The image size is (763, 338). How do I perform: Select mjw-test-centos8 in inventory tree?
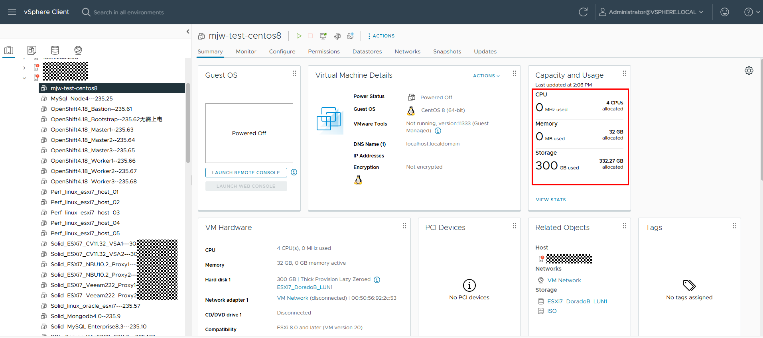point(112,88)
